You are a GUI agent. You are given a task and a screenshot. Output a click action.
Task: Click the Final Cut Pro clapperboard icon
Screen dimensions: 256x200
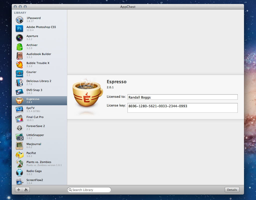pyautogui.click(x=19, y=118)
